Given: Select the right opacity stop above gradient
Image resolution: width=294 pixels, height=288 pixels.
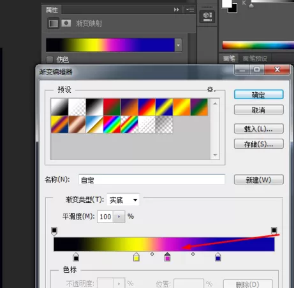Looking at the screenshot, I should click(274, 231).
